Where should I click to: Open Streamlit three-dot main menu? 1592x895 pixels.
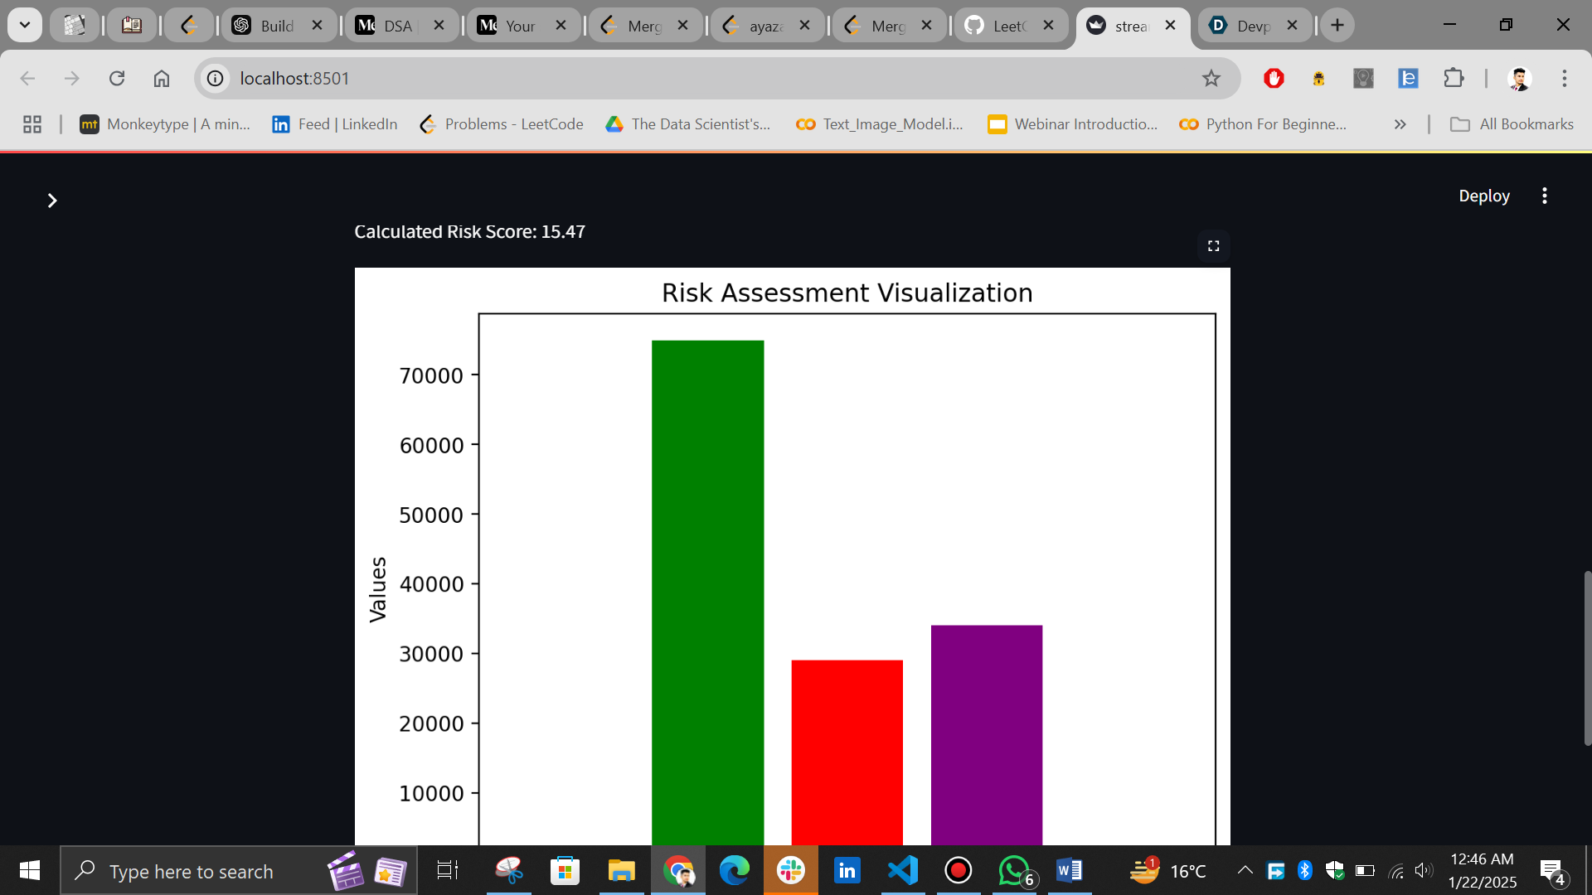pyautogui.click(x=1544, y=196)
